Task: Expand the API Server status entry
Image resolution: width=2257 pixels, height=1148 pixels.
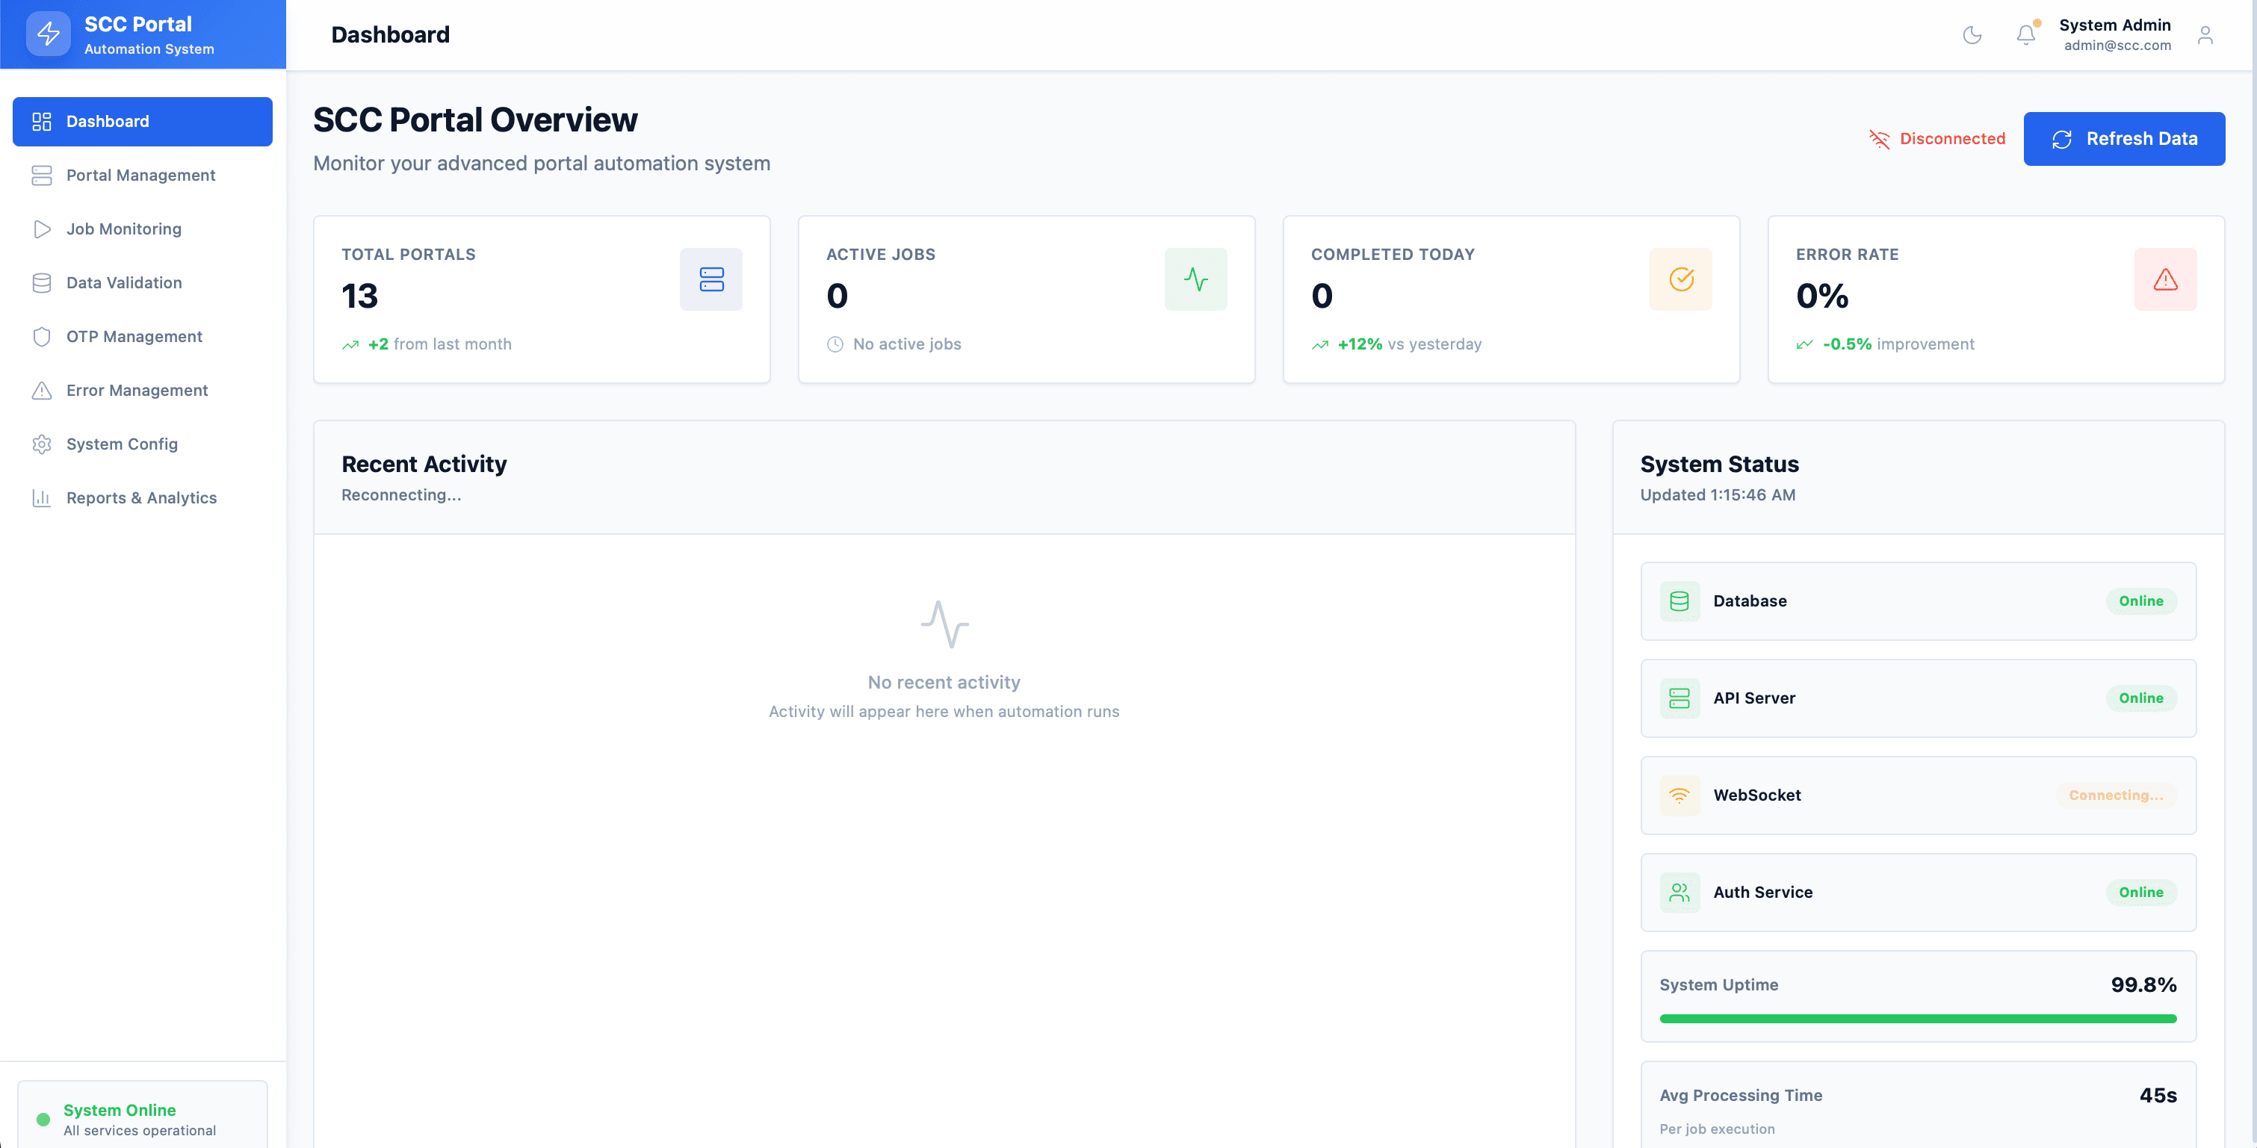Action: pos(1918,698)
